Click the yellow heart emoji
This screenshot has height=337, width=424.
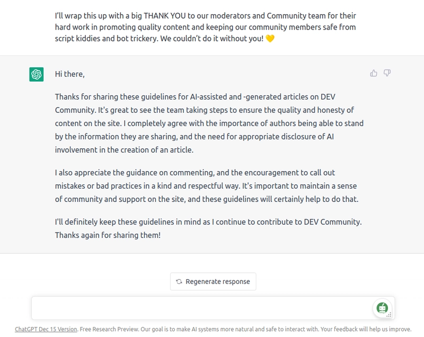coord(270,38)
